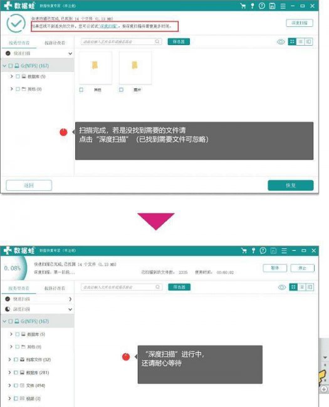
Task: Focus the search box in deep-scanning window
Action: [122, 287]
